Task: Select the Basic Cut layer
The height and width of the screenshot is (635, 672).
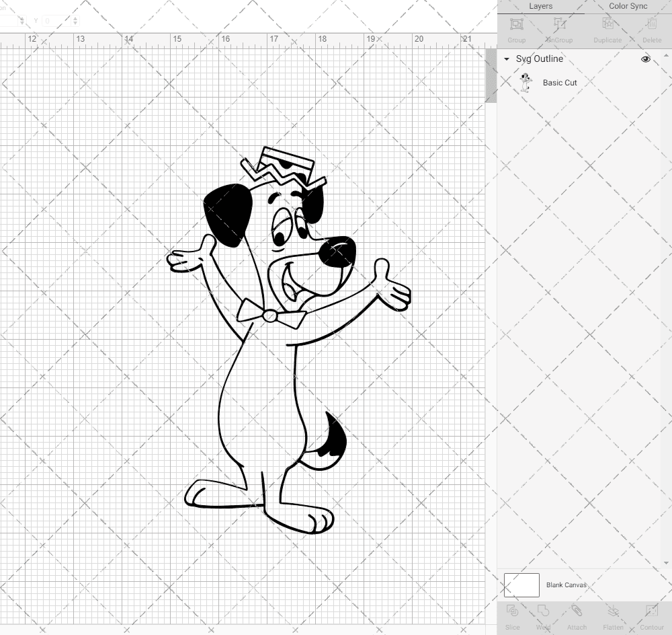Action: pyautogui.click(x=559, y=83)
